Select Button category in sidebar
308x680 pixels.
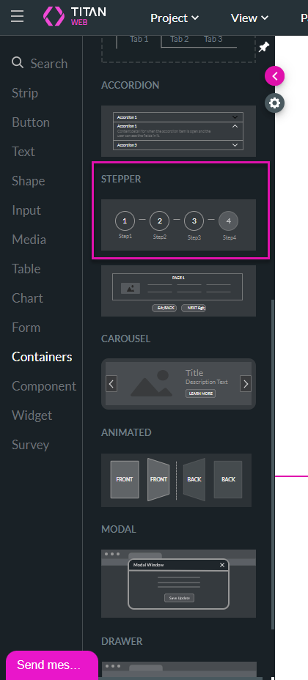tap(31, 122)
